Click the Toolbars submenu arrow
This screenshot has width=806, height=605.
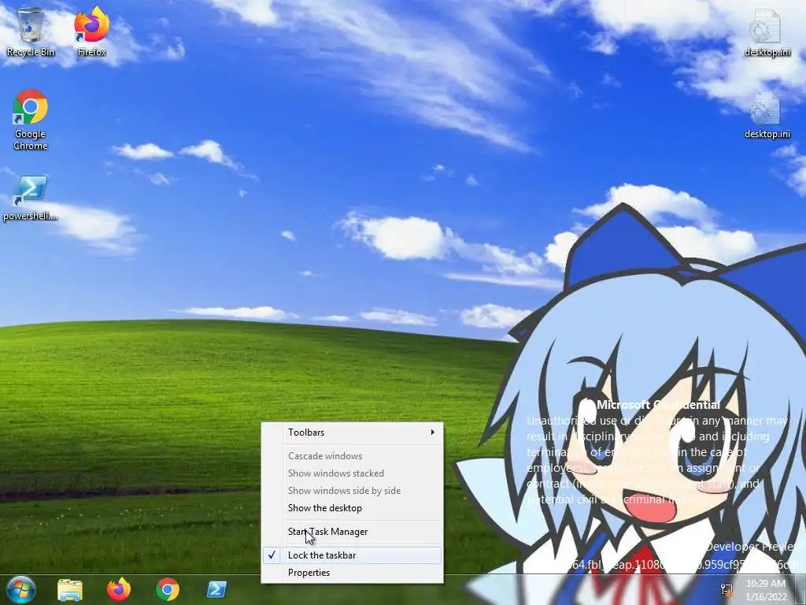(x=433, y=432)
